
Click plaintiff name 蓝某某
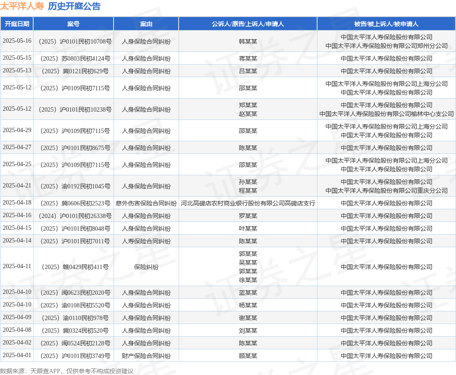(x=248, y=293)
